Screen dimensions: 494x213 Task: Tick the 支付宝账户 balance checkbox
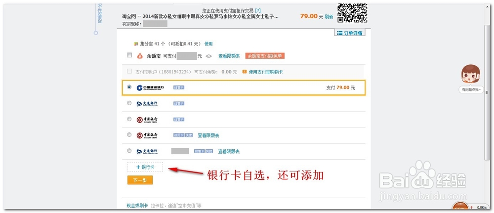(x=129, y=71)
